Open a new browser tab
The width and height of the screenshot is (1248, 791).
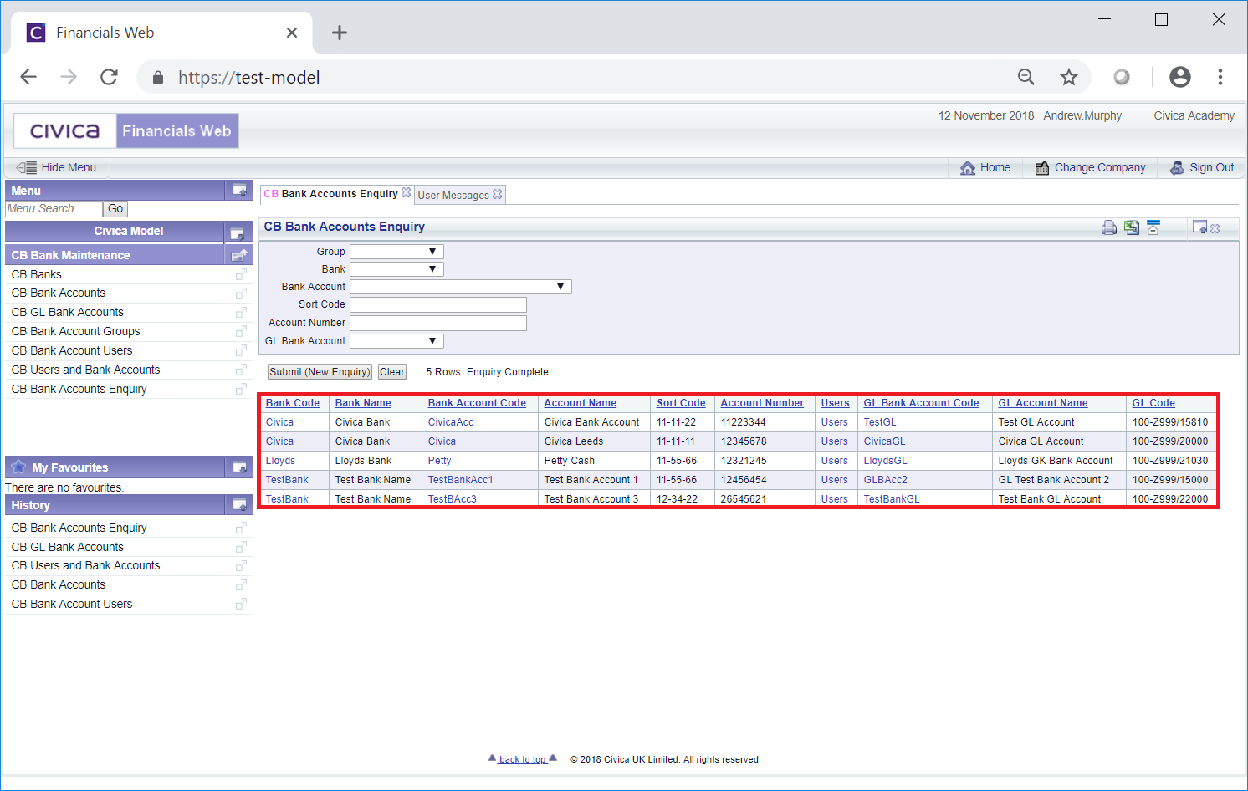tap(339, 33)
